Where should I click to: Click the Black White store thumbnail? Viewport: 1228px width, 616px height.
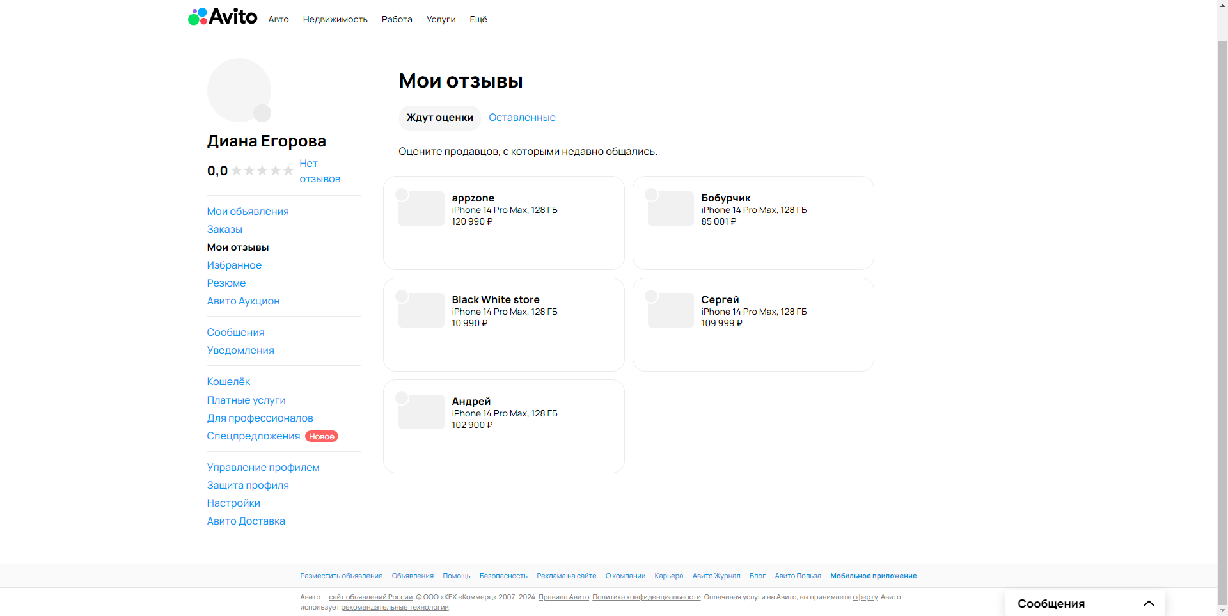[x=421, y=310]
